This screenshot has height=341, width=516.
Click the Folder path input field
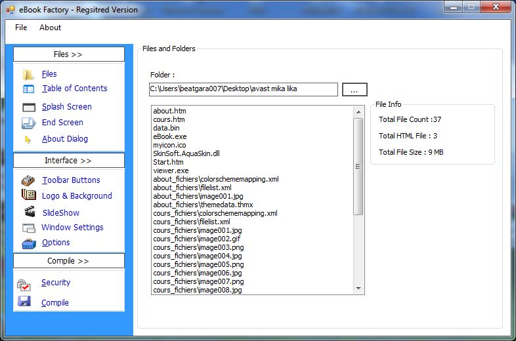[x=244, y=89]
